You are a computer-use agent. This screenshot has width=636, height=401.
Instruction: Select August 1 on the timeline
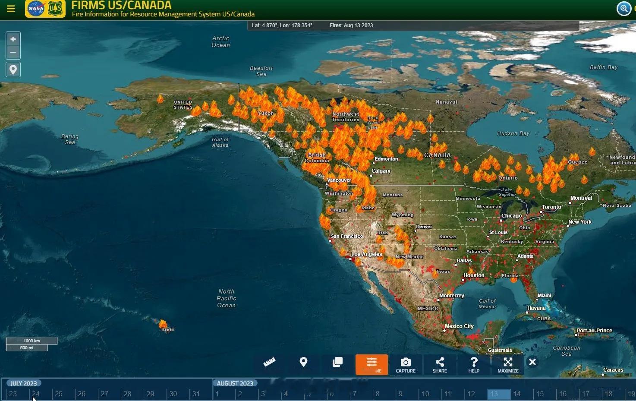217,394
